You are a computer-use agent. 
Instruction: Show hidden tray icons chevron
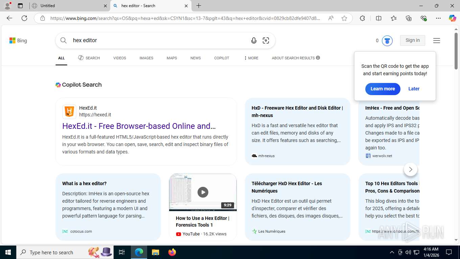point(392,252)
